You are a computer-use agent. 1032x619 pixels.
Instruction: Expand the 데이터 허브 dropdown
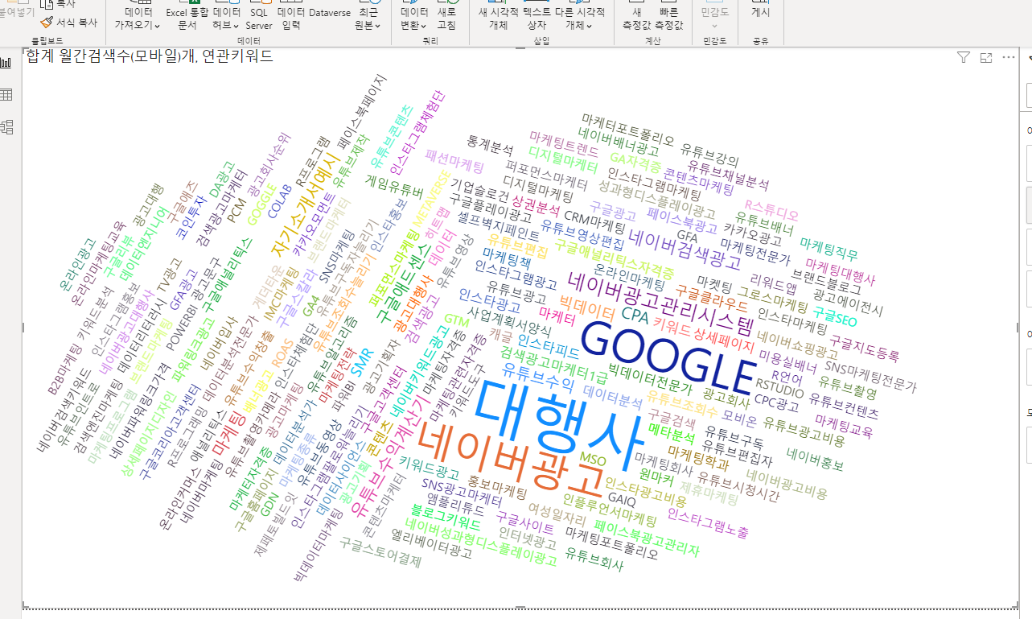coord(227,19)
